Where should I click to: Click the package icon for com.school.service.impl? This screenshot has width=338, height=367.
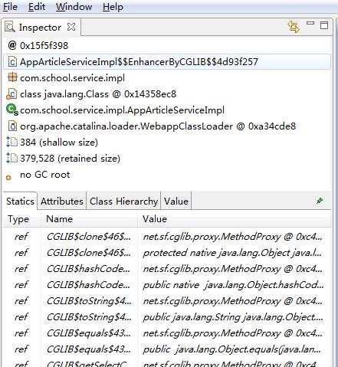click(x=12, y=77)
